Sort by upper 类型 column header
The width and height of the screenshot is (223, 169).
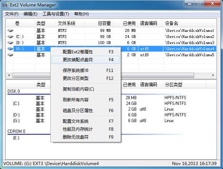tap(45, 23)
